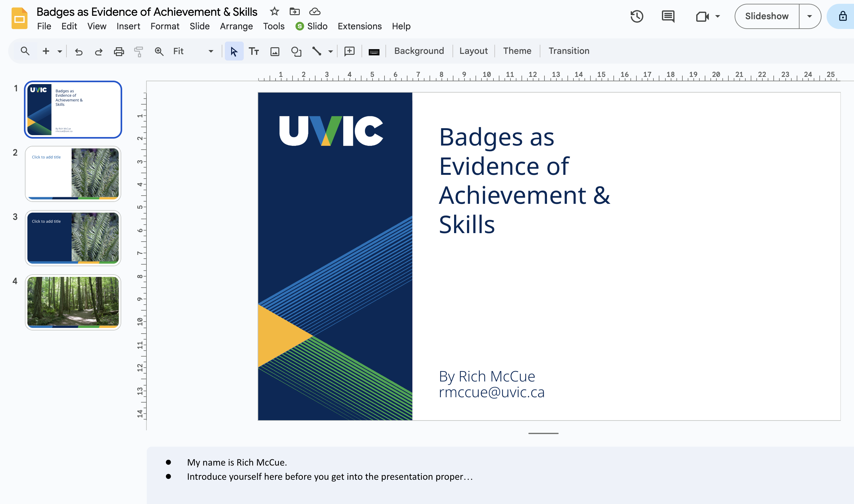
Task: Open the Edit menu
Action: click(x=69, y=26)
